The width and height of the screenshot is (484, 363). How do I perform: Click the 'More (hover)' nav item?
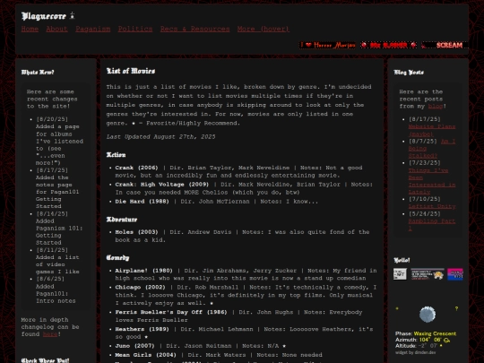[264, 29]
